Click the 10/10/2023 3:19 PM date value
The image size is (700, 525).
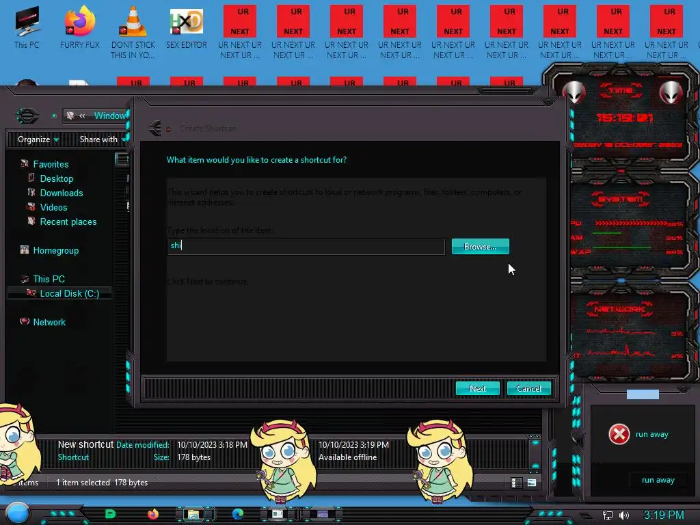tap(353, 445)
